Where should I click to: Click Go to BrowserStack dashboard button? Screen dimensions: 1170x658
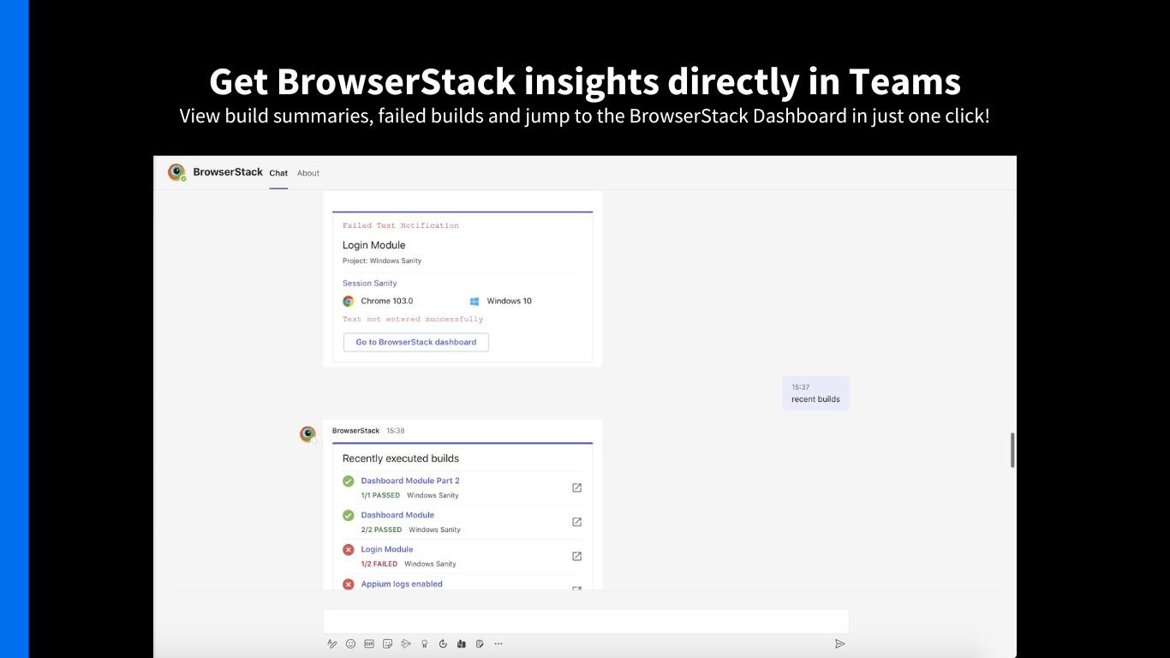coord(416,342)
